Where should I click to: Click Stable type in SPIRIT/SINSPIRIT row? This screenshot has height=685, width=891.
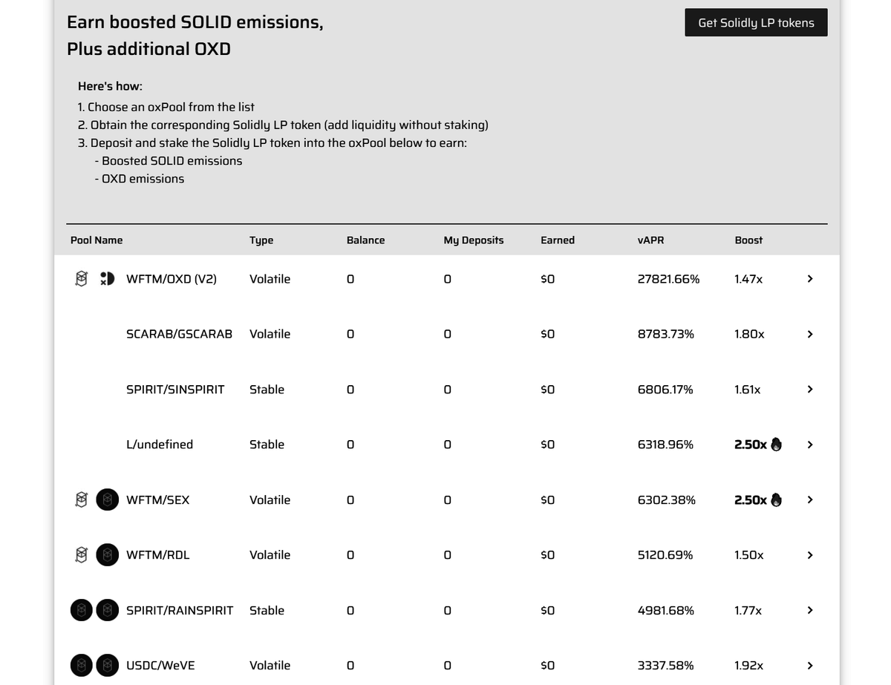pyautogui.click(x=267, y=389)
